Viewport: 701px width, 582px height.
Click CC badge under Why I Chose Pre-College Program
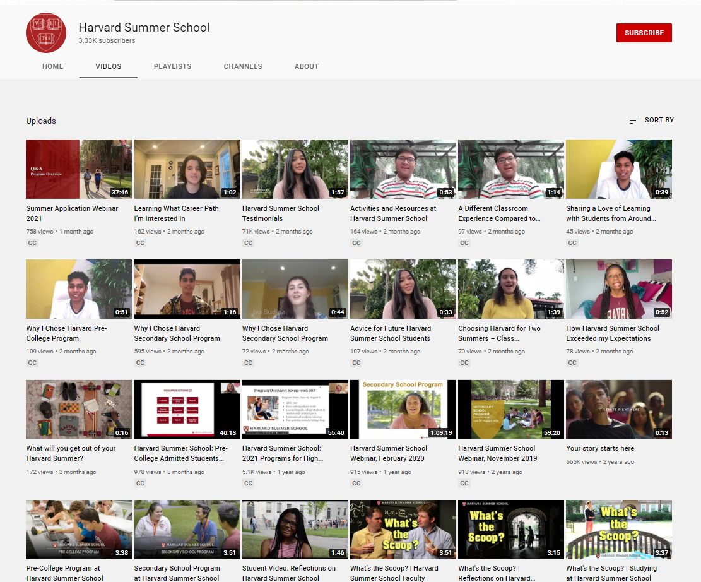pos(32,363)
